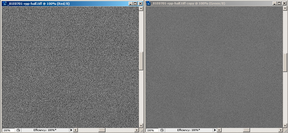Screen dimensions: 288x133
Task: Click the horizontal scroll thumb in the Red/8 window
Action: tap(102, 130)
